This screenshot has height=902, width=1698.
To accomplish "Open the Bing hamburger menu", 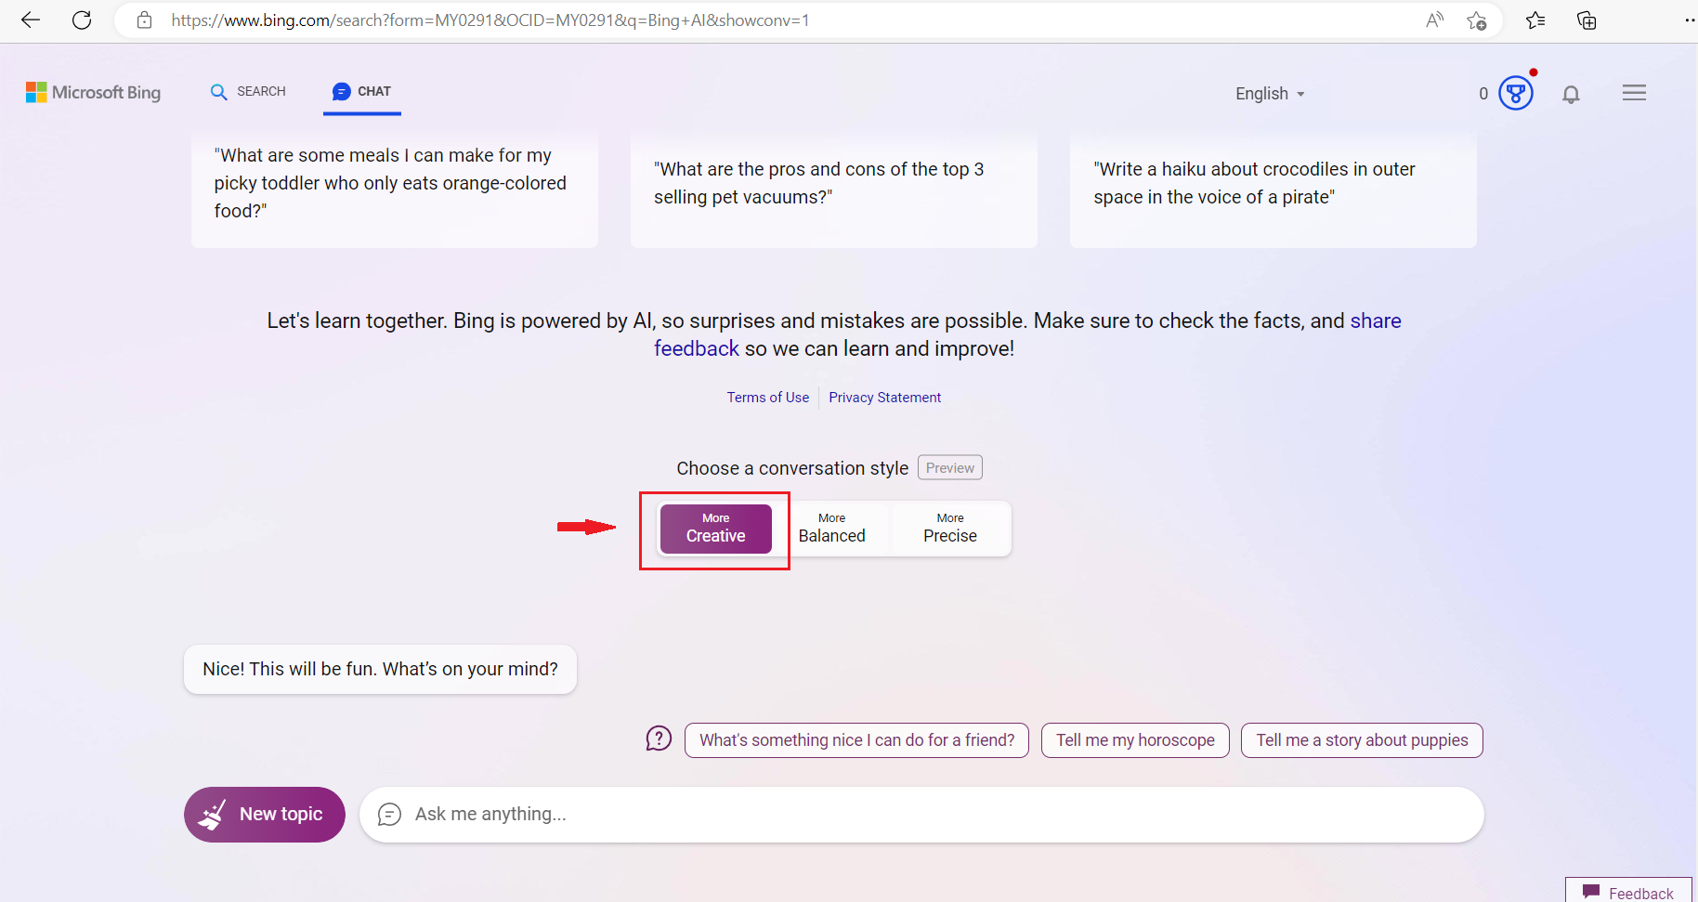I will coord(1635,92).
